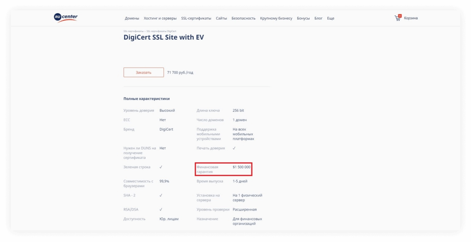Click the SHA - 2 checkmark

[161, 195]
